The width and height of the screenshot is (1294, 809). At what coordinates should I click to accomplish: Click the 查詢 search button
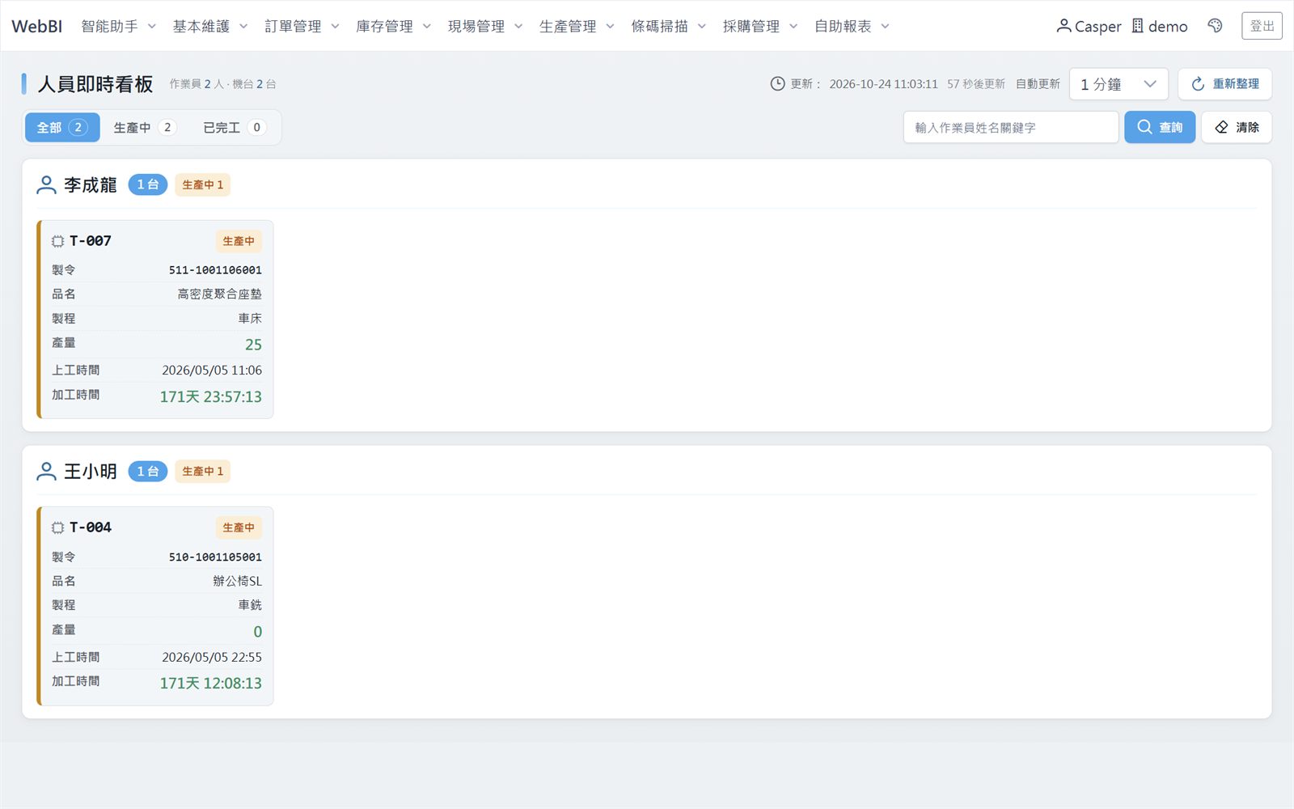1160,127
